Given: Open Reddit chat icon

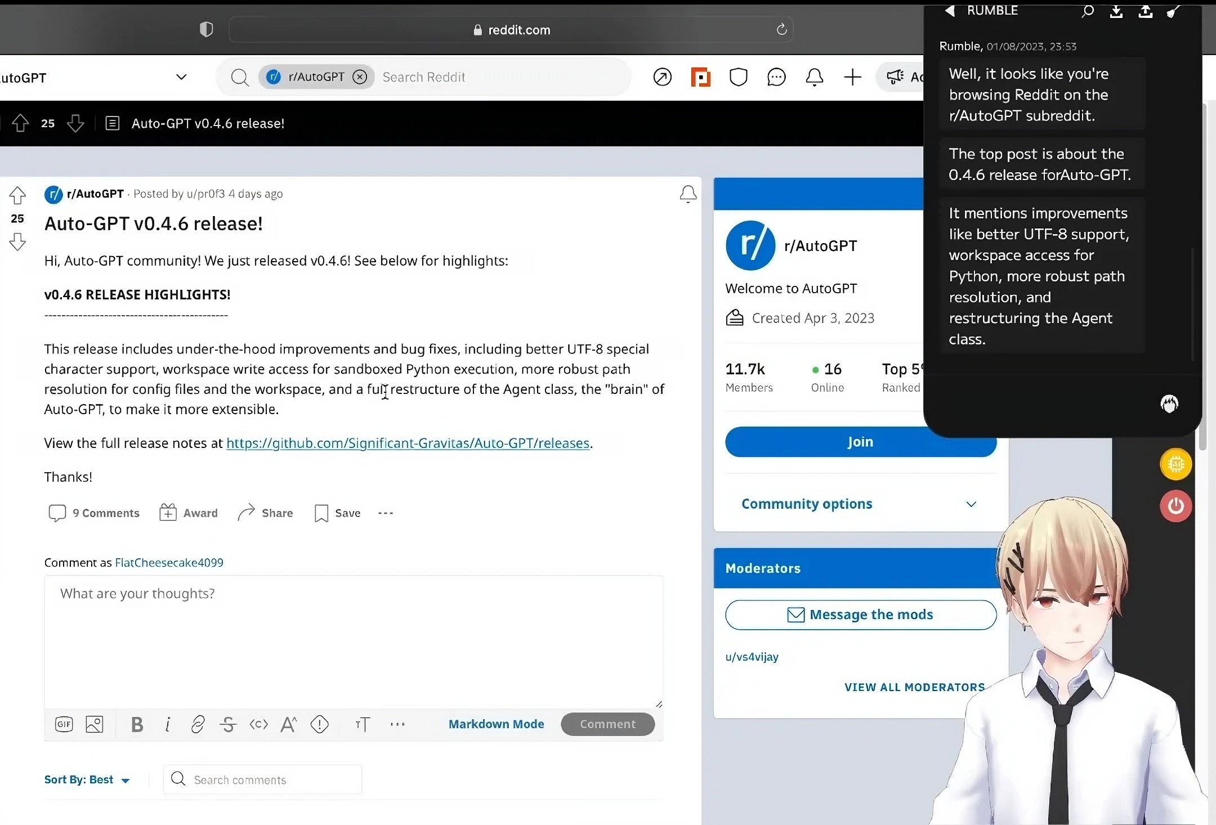Looking at the screenshot, I should point(776,77).
